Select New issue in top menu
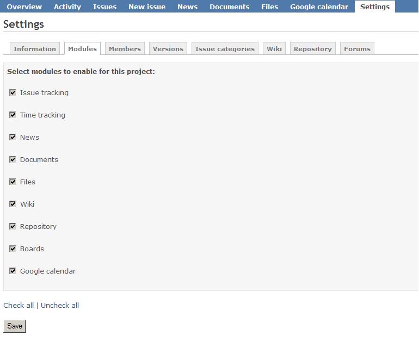The width and height of the screenshot is (419, 341). (147, 7)
